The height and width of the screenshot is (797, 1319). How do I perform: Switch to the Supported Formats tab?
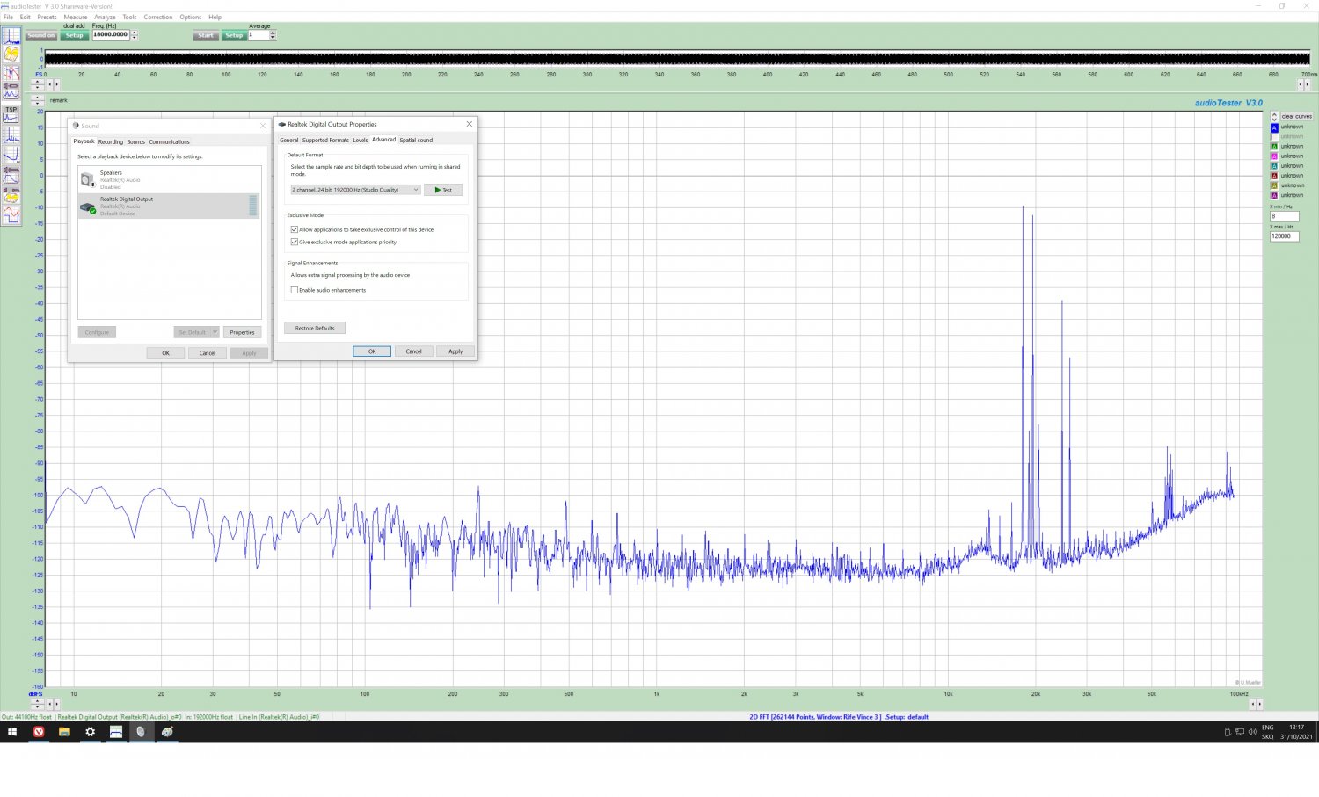click(x=325, y=140)
